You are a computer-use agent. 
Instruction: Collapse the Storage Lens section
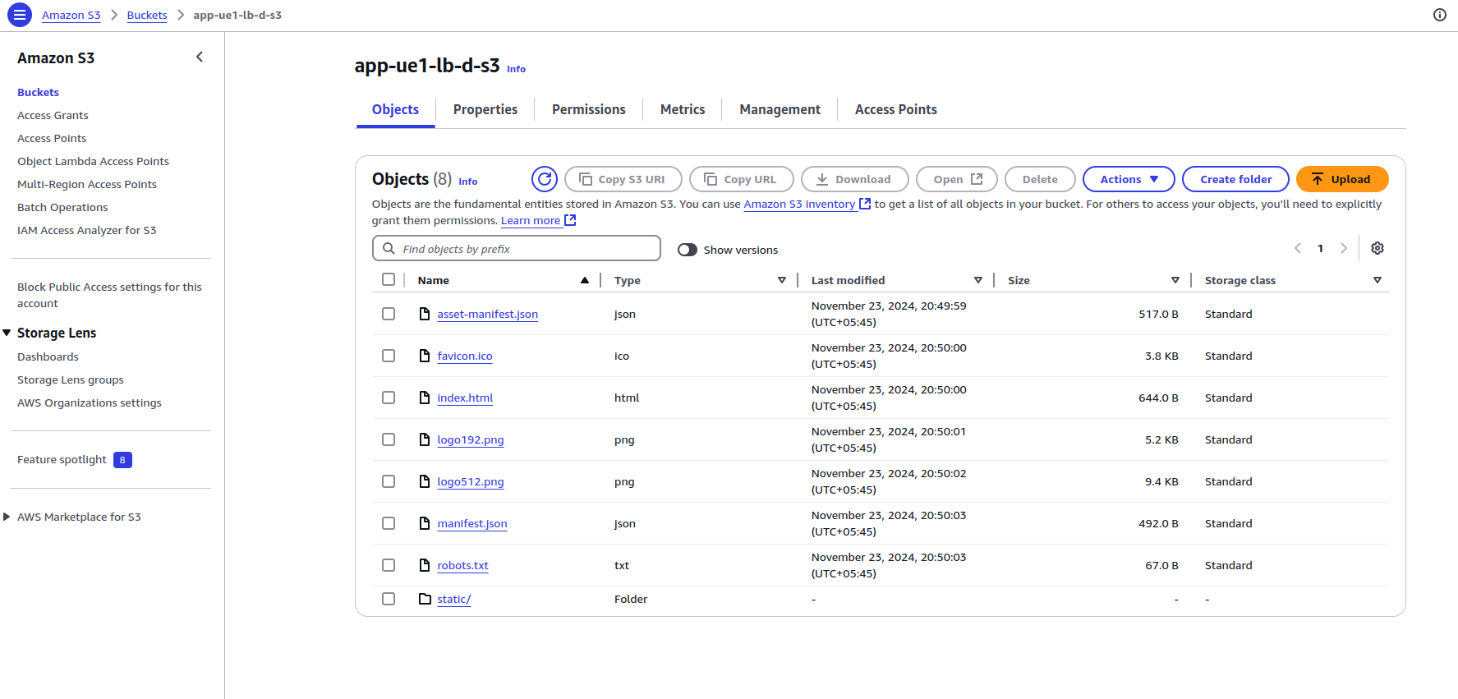click(7, 333)
